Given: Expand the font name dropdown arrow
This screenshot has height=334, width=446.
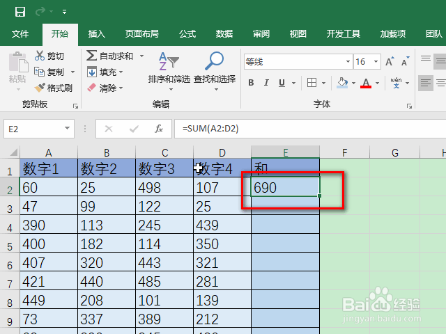Looking at the screenshot, I should pyautogui.click(x=348, y=62).
